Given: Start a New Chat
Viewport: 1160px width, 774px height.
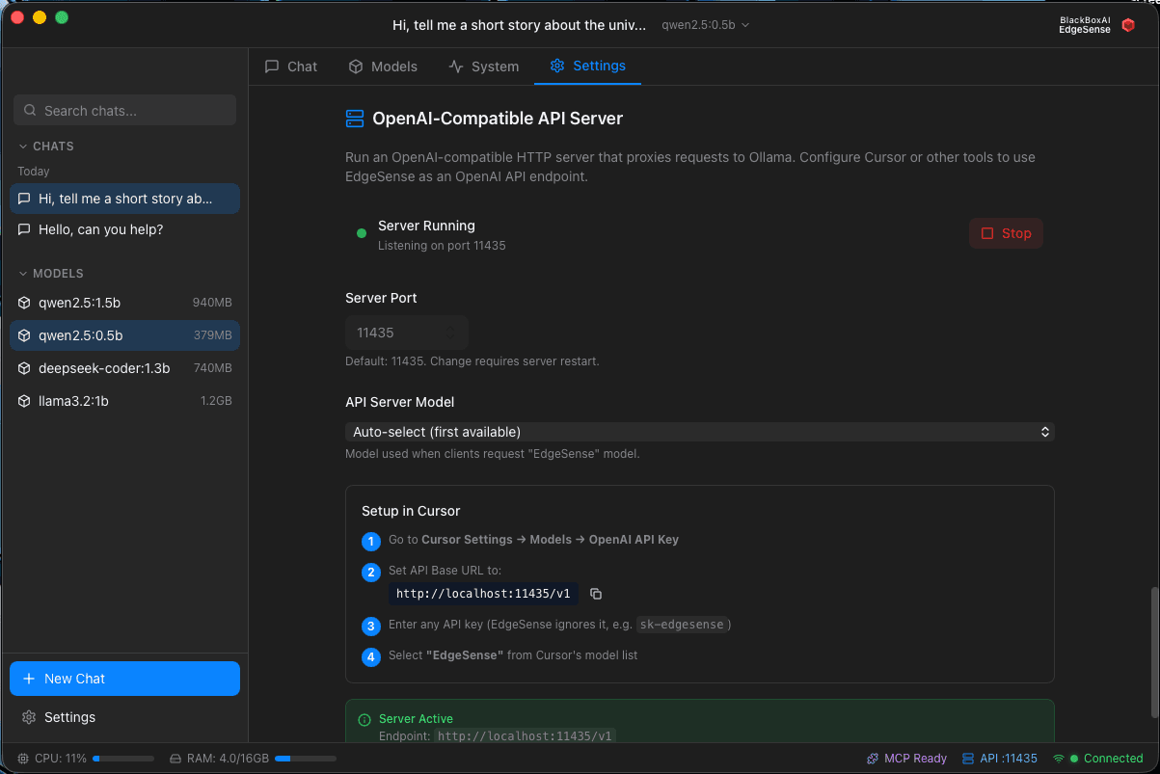Looking at the screenshot, I should [124, 679].
